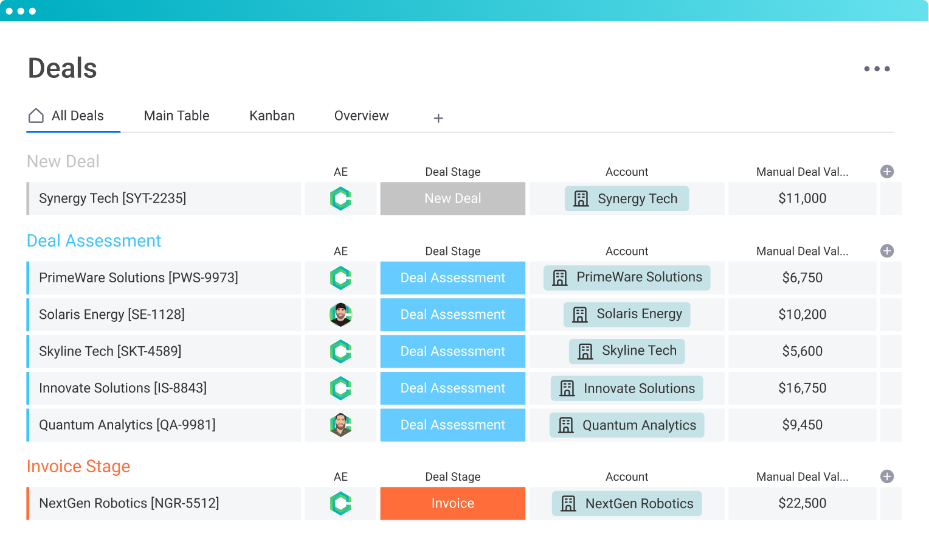
Task: Open the Skyline Tech account link
Action: tap(627, 351)
